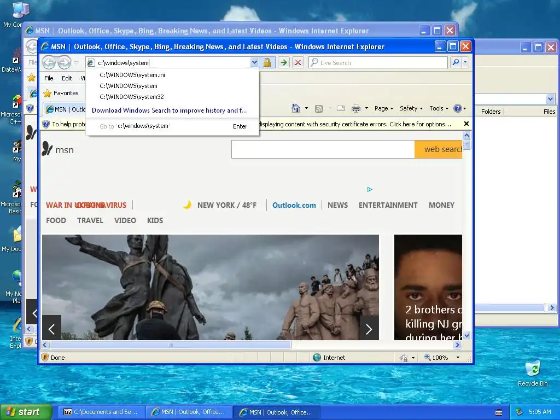Click the next slide arrow on carousel
The image size is (560, 420).
tap(369, 329)
